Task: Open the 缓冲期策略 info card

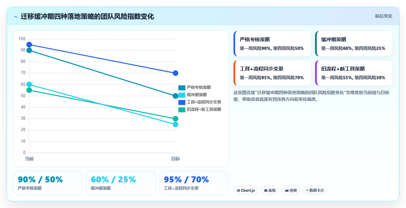Action: click(x=354, y=44)
